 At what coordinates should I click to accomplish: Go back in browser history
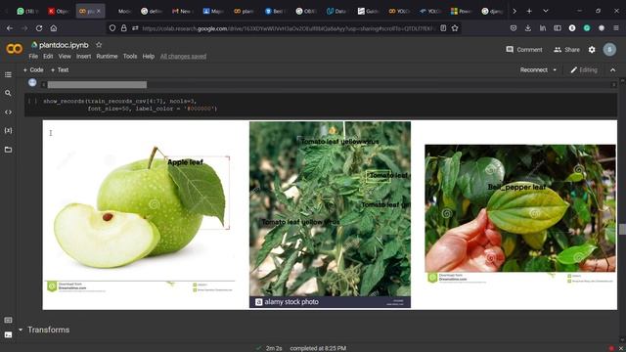(10, 28)
